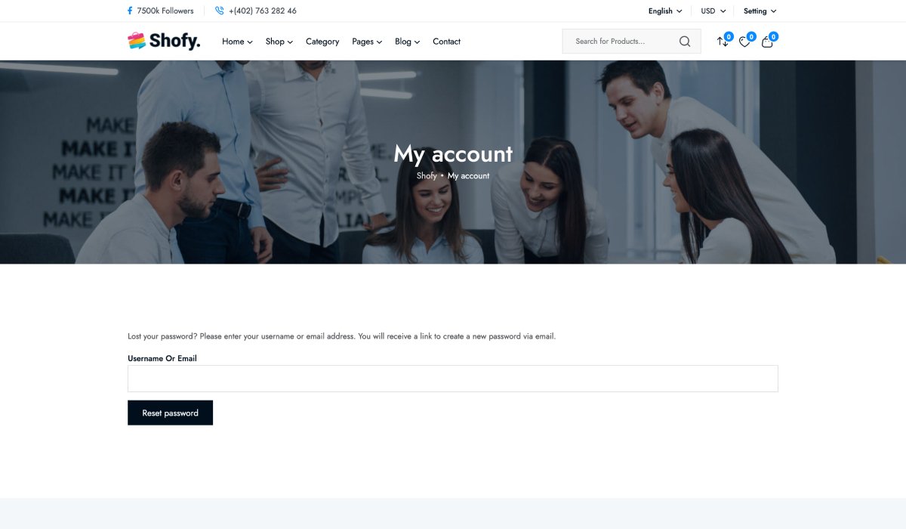Click the Shofy breadcrumb link
906x529 pixels.
pos(427,176)
